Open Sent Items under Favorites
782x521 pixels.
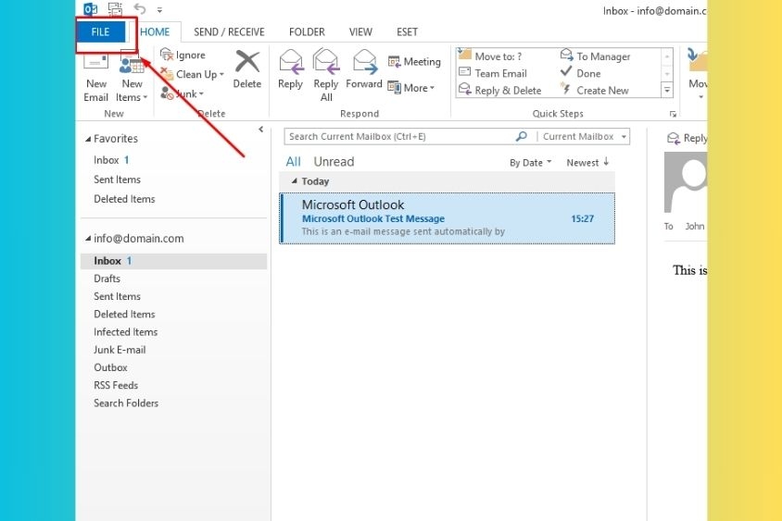click(117, 180)
